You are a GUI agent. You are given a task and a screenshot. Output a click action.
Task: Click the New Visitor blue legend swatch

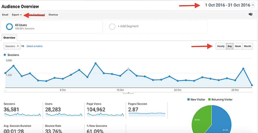click(x=188, y=99)
